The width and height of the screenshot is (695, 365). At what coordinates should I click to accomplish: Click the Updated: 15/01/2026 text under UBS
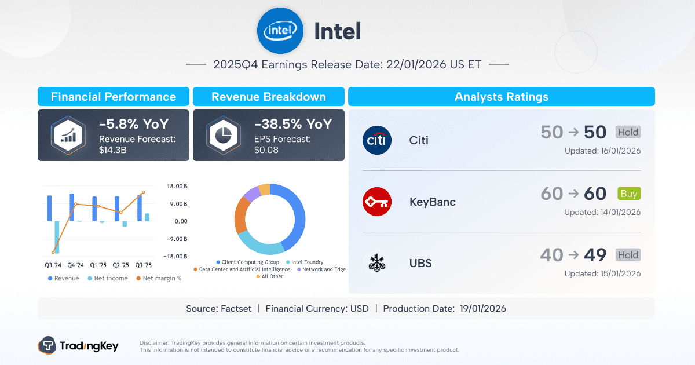click(x=604, y=273)
